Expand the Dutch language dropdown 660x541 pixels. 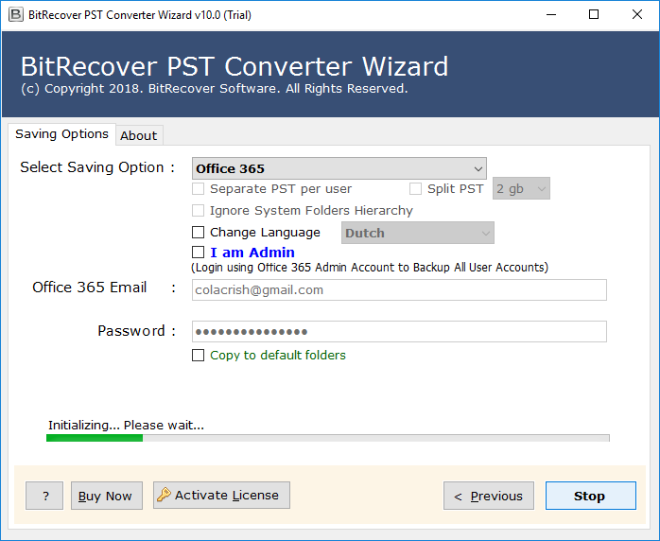418,233
